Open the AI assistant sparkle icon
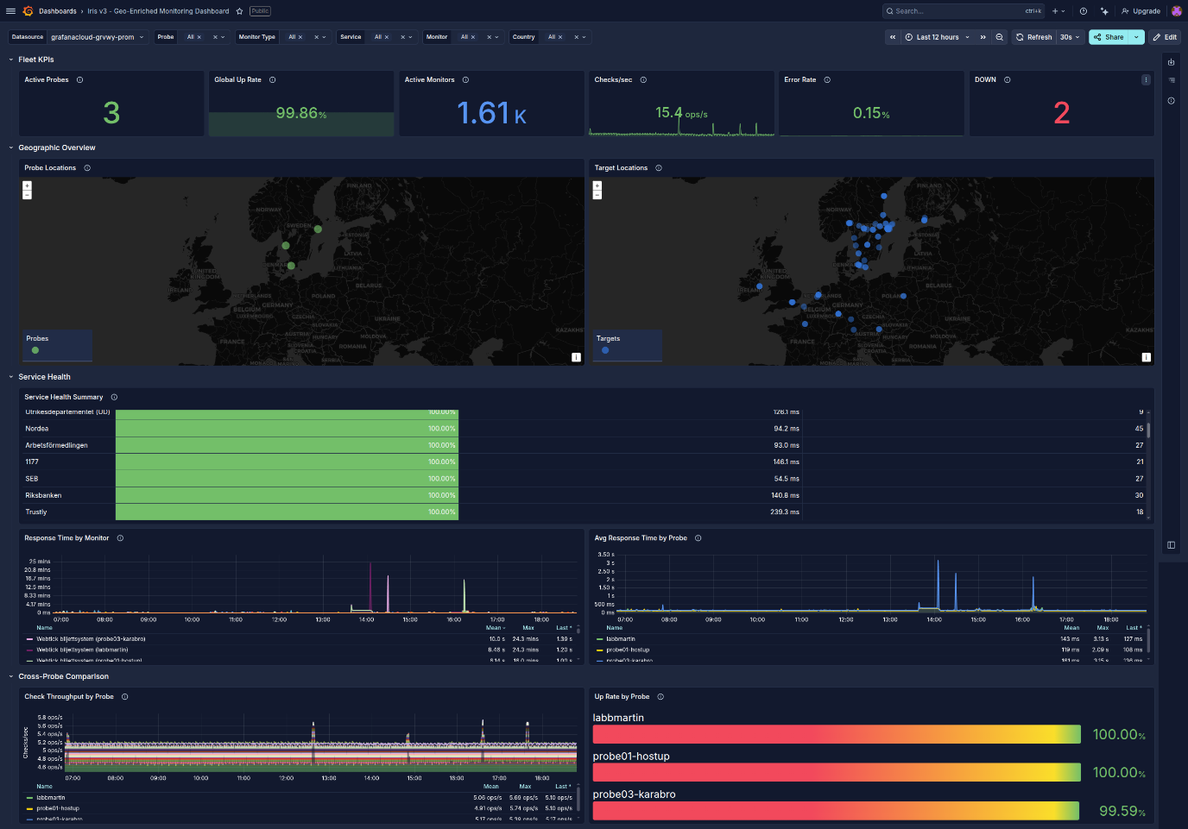This screenshot has height=829, width=1188. (x=1104, y=11)
